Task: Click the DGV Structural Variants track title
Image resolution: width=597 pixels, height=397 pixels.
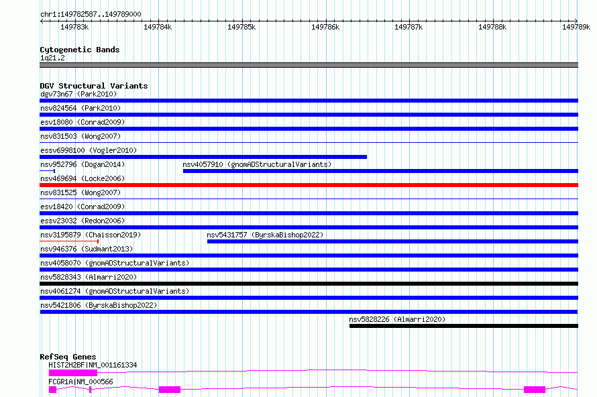Action: 94,86
